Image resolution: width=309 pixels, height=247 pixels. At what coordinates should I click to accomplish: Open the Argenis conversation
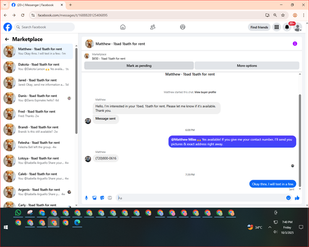click(x=38, y=192)
